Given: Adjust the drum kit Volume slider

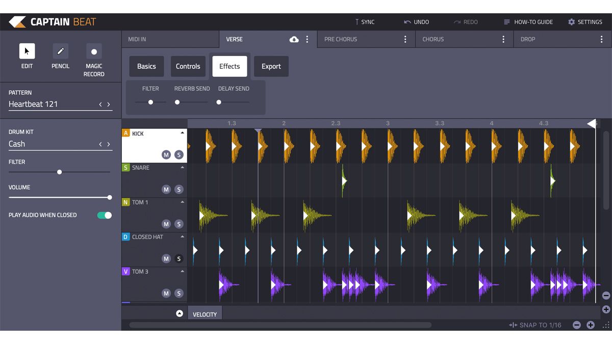Looking at the screenshot, I should tap(60, 197).
